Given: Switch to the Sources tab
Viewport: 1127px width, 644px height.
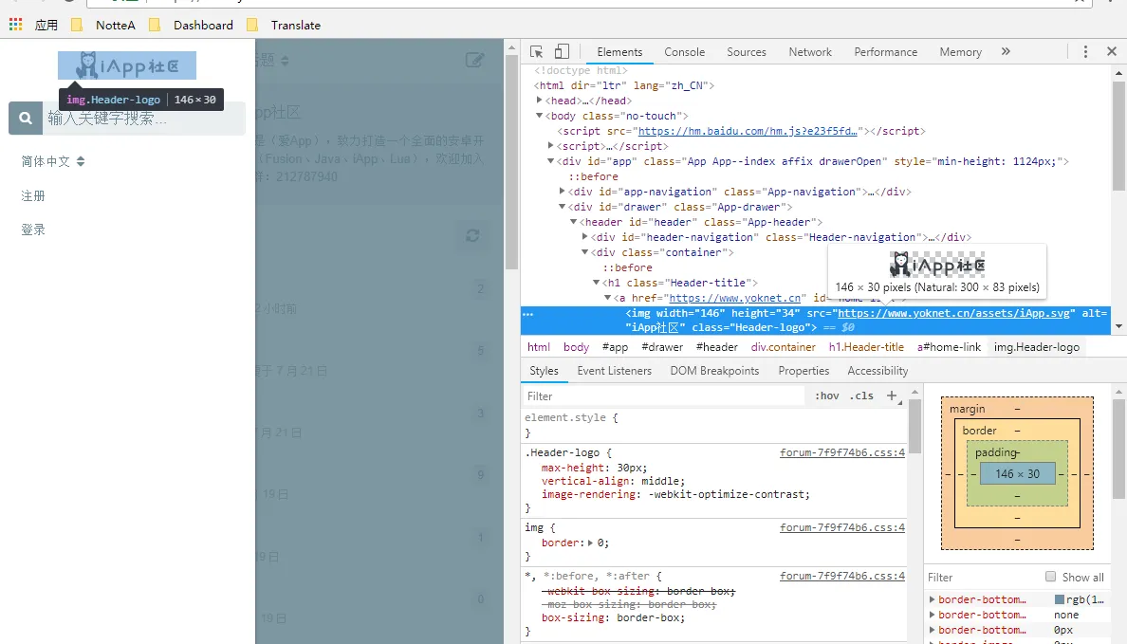Looking at the screenshot, I should tap(746, 52).
